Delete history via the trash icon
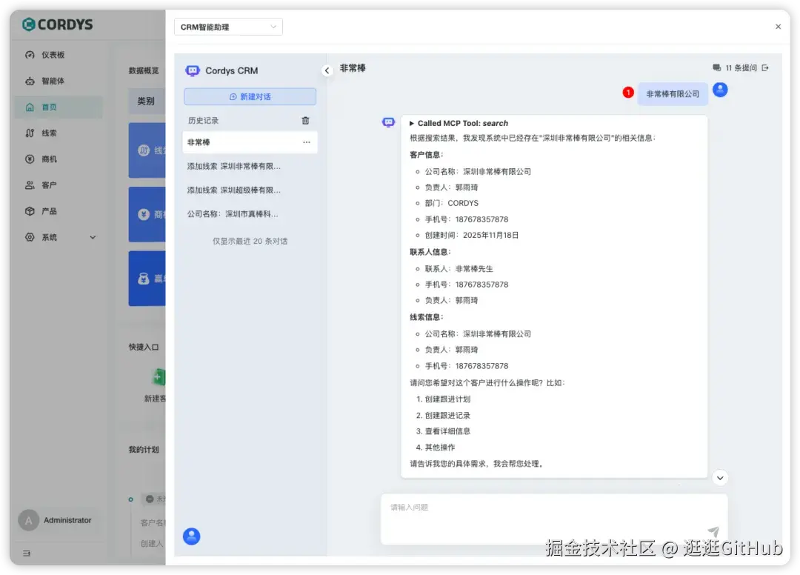 pos(306,120)
